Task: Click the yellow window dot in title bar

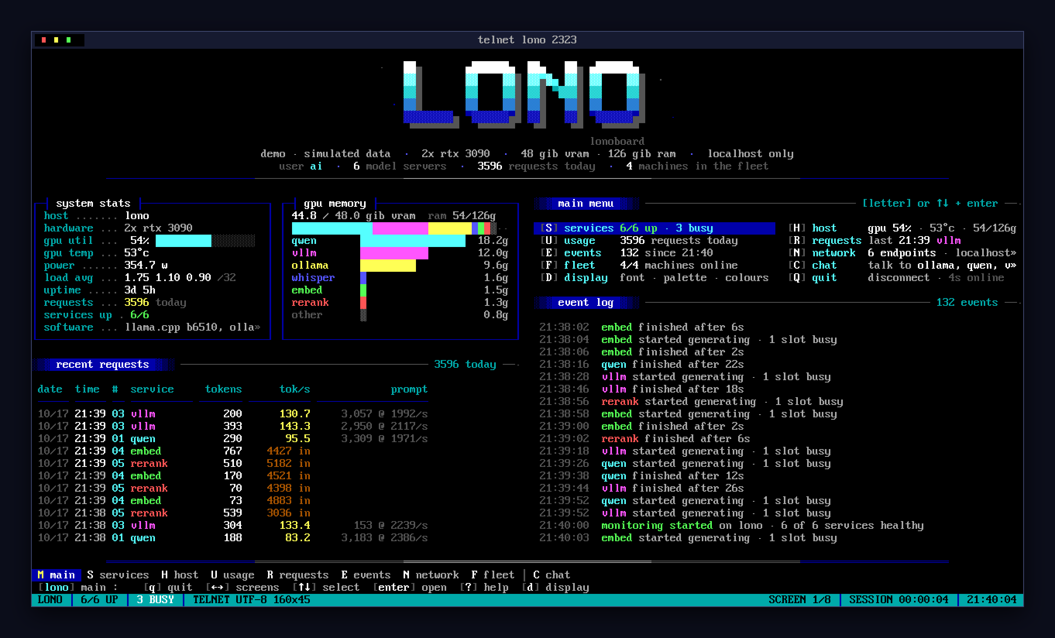Action: tap(56, 40)
